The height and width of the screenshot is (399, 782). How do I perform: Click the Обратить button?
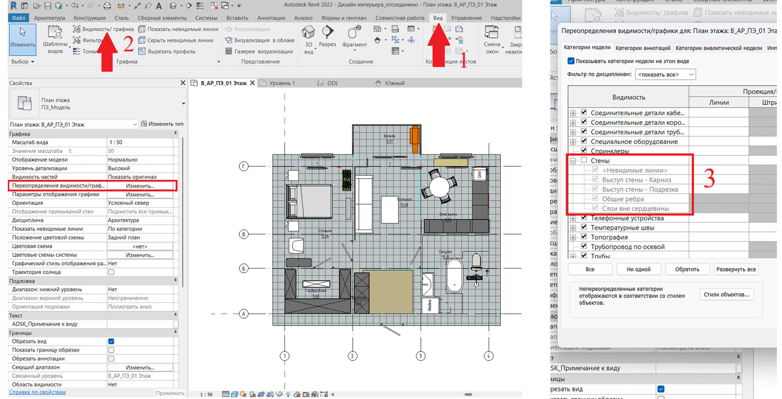(x=687, y=269)
